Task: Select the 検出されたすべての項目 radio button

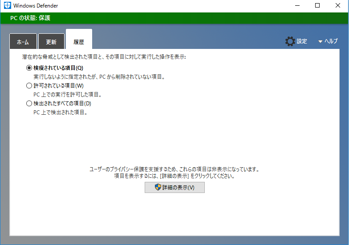Action: (x=29, y=104)
